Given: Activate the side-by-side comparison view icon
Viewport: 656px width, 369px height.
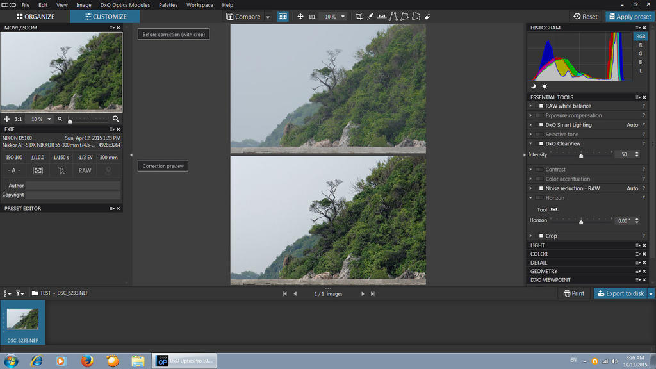Looking at the screenshot, I should [x=283, y=17].
